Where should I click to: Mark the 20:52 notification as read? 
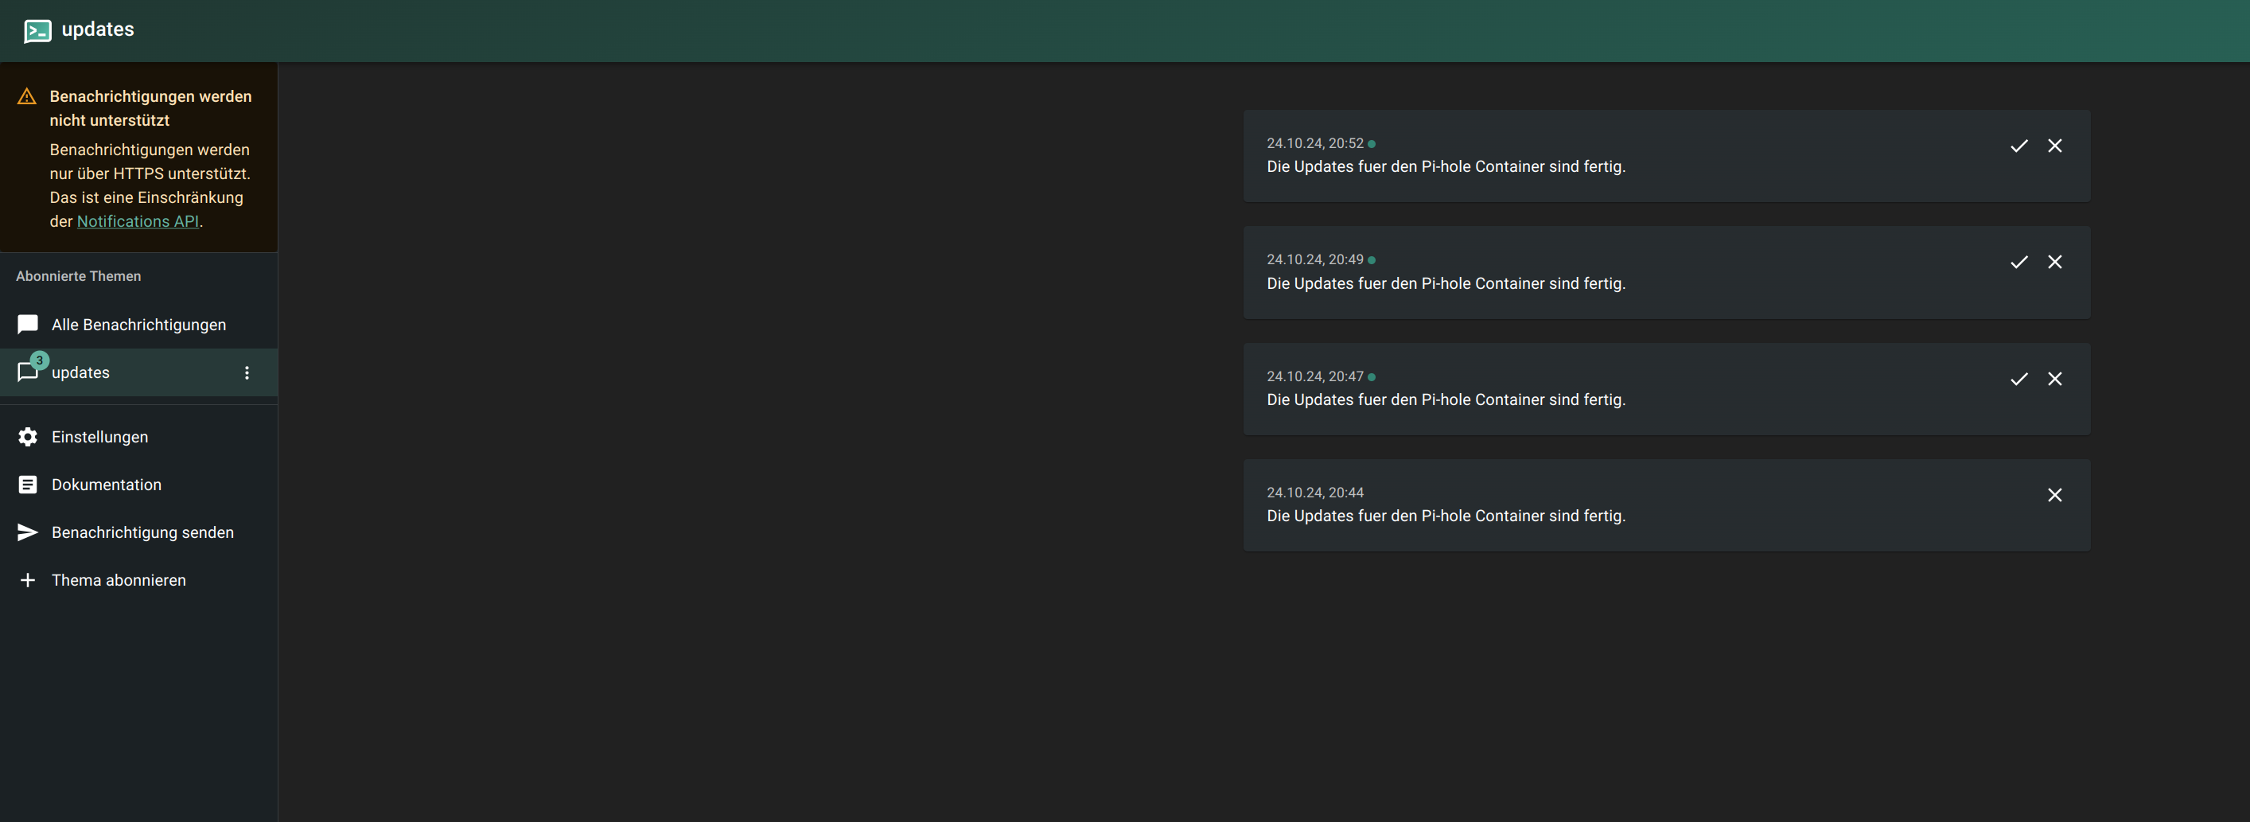coord(2018,146)
